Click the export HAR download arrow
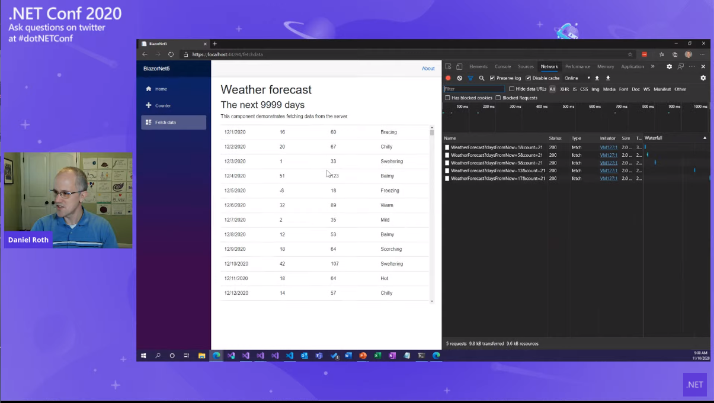 (x=608, y=78)
